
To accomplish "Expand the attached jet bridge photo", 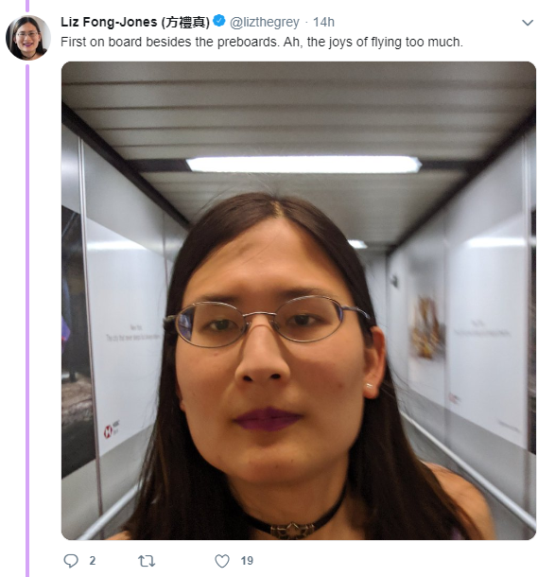I will (299, 301).
